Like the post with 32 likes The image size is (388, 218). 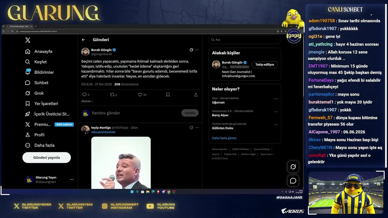coord(142,95)
